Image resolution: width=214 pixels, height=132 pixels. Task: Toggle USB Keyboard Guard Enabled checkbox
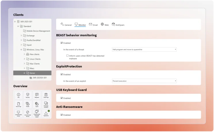62,98
